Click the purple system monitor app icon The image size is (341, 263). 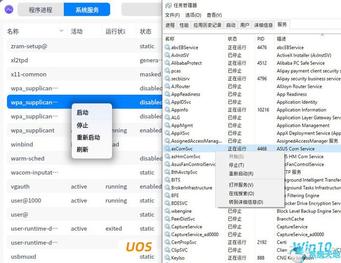point(9,9)
